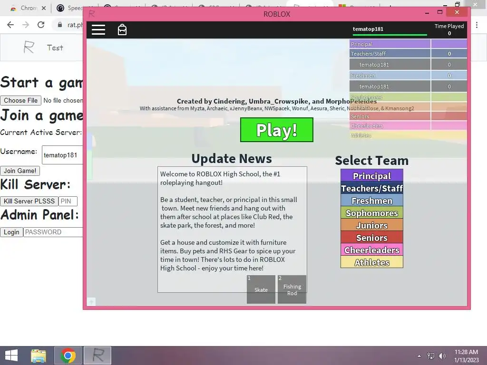This screenshot has height=365, width=487.
Task: Restore the Chrome window with title-bar button
Action: [x=457, y=4]
